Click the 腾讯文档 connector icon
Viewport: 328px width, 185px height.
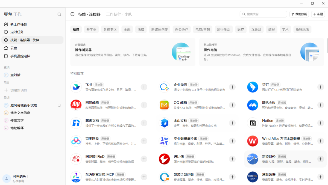pyautogui.click(x=76, y=123)
